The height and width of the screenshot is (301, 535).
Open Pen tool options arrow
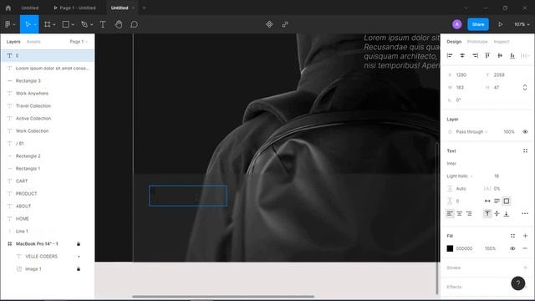tap(91, 24)
